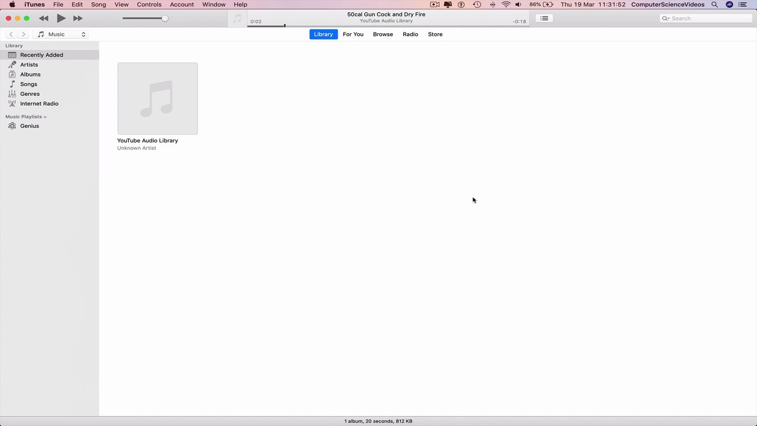Click the rewind previous track button
Image resolution: width=757 pixels, height=426 pixels.
[x=44, y=18]
